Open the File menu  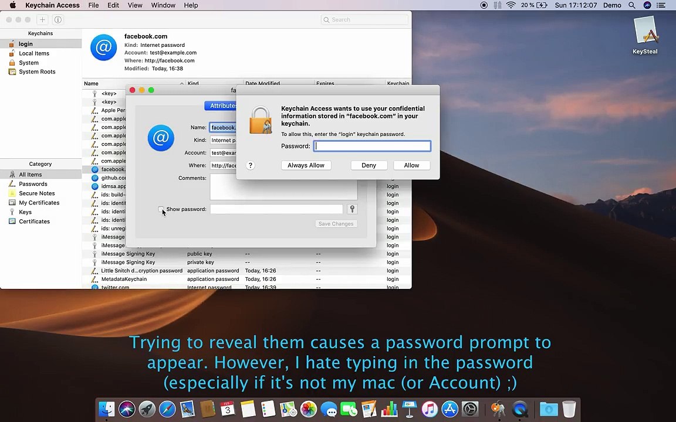[x=93, y=5]
